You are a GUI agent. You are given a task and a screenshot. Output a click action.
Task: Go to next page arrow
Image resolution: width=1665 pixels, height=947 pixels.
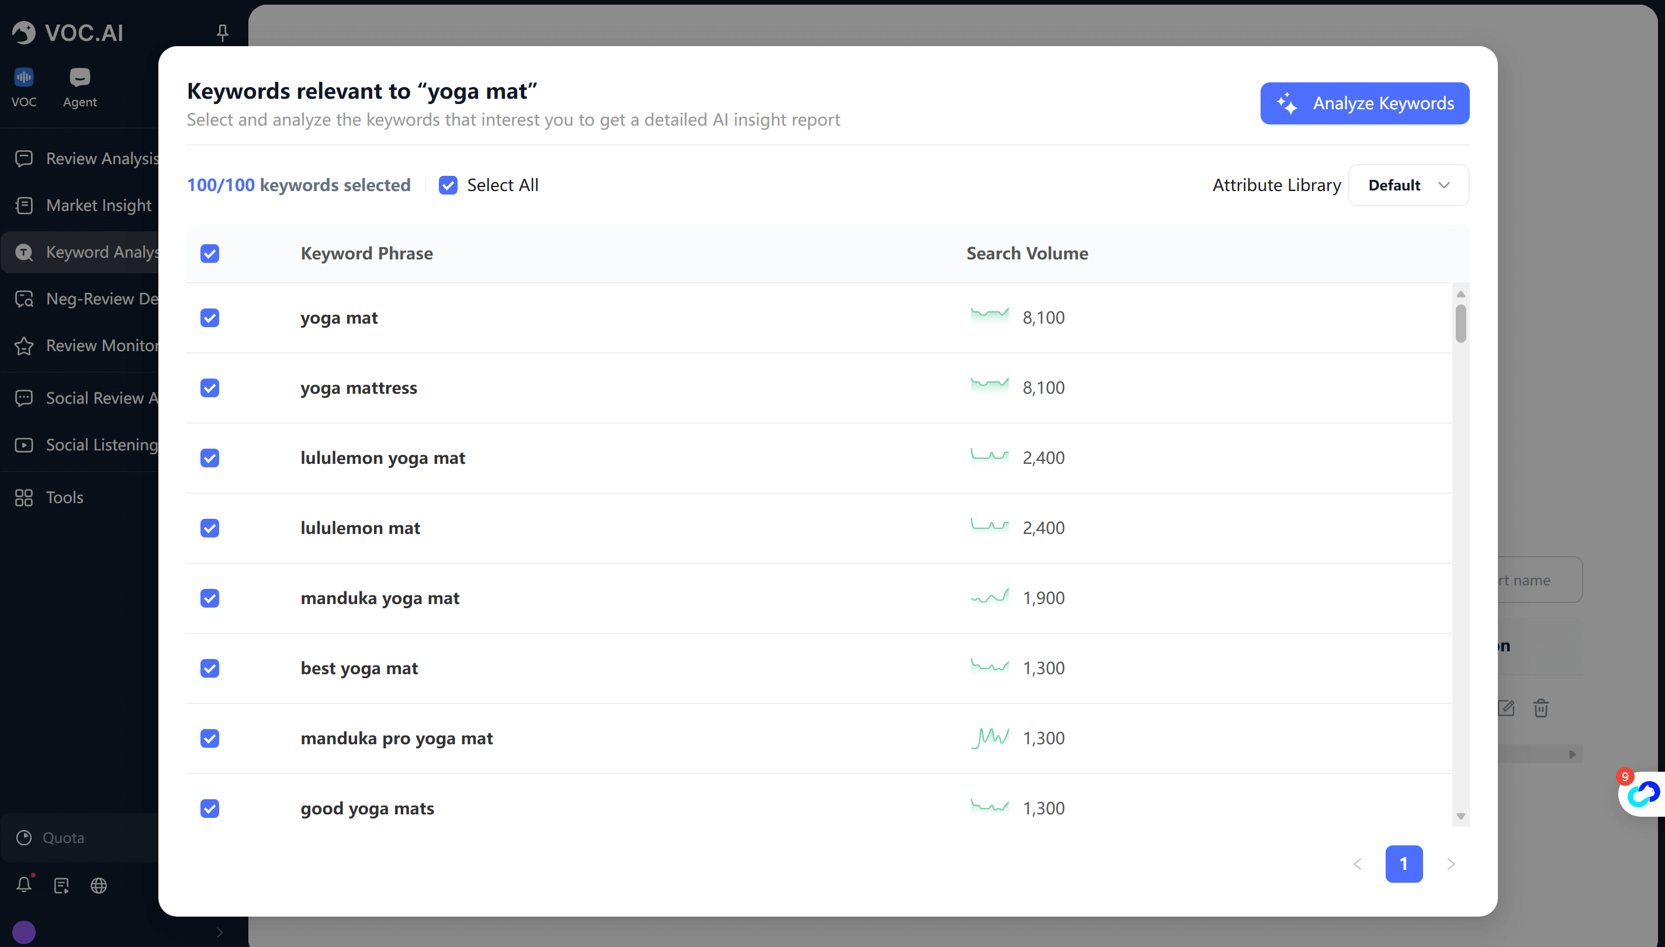[x=1451, y=863]
